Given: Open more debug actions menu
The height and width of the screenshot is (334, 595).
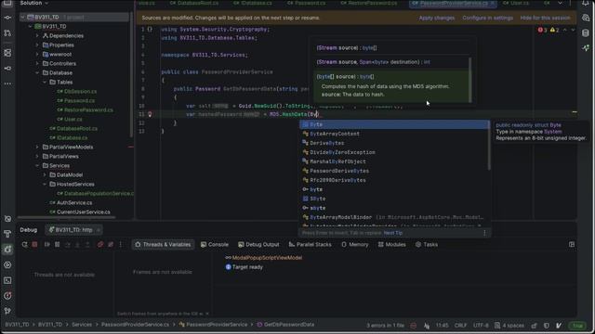Looking at the screenshot, I should click(121, 245).
